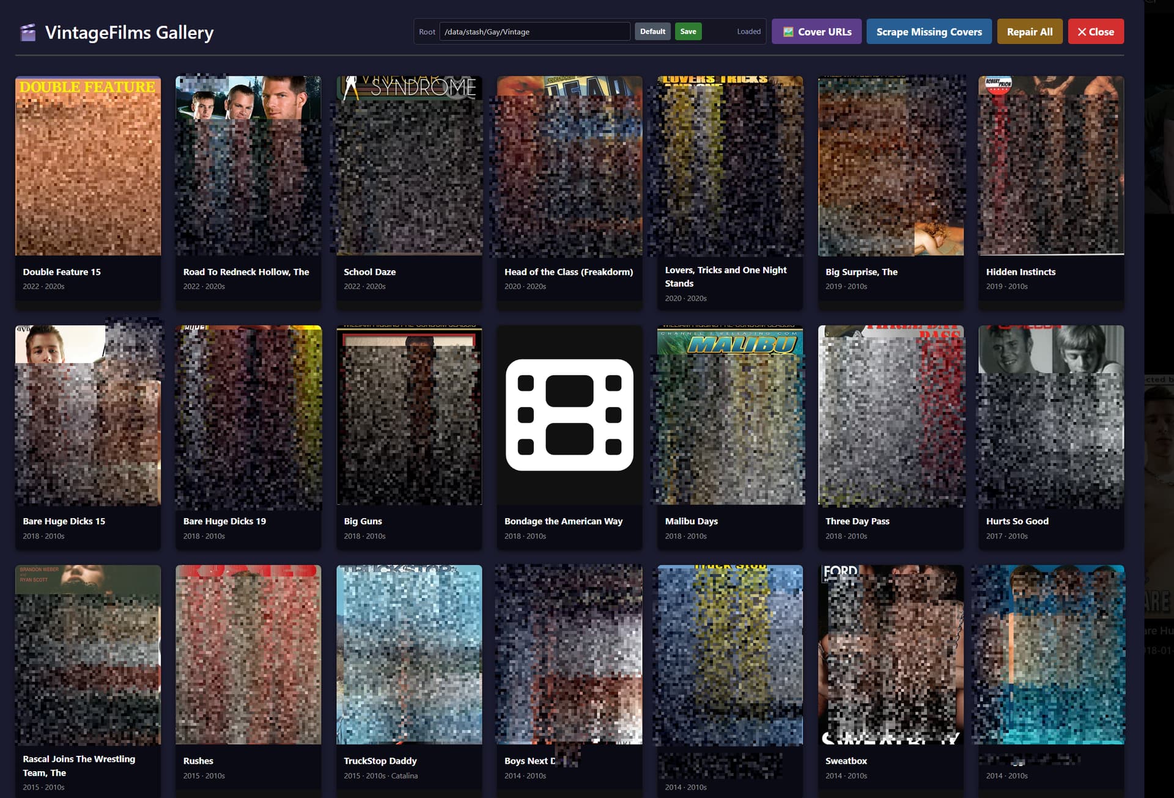Save the root path setting
Image resolution: width=1174 pixels, height=798 pixels.
point(688,32)
